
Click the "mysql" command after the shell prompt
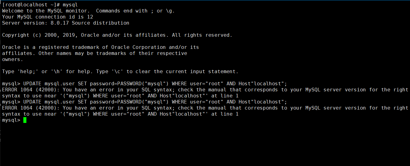pyautogui.click(x=70, y=5)
